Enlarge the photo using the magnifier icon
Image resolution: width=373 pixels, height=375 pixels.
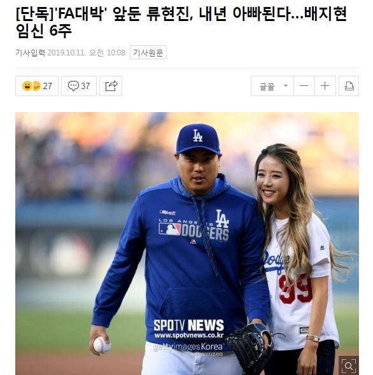tap(349, 365)
